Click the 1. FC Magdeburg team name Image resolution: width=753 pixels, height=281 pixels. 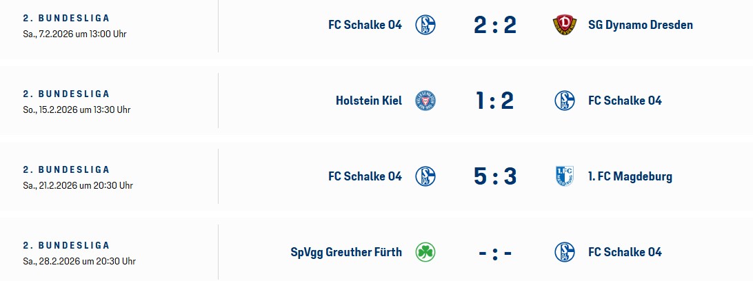coord(630,176)
